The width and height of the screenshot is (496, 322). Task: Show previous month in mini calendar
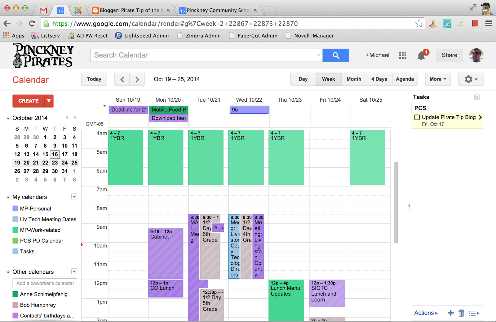(67, 117)
